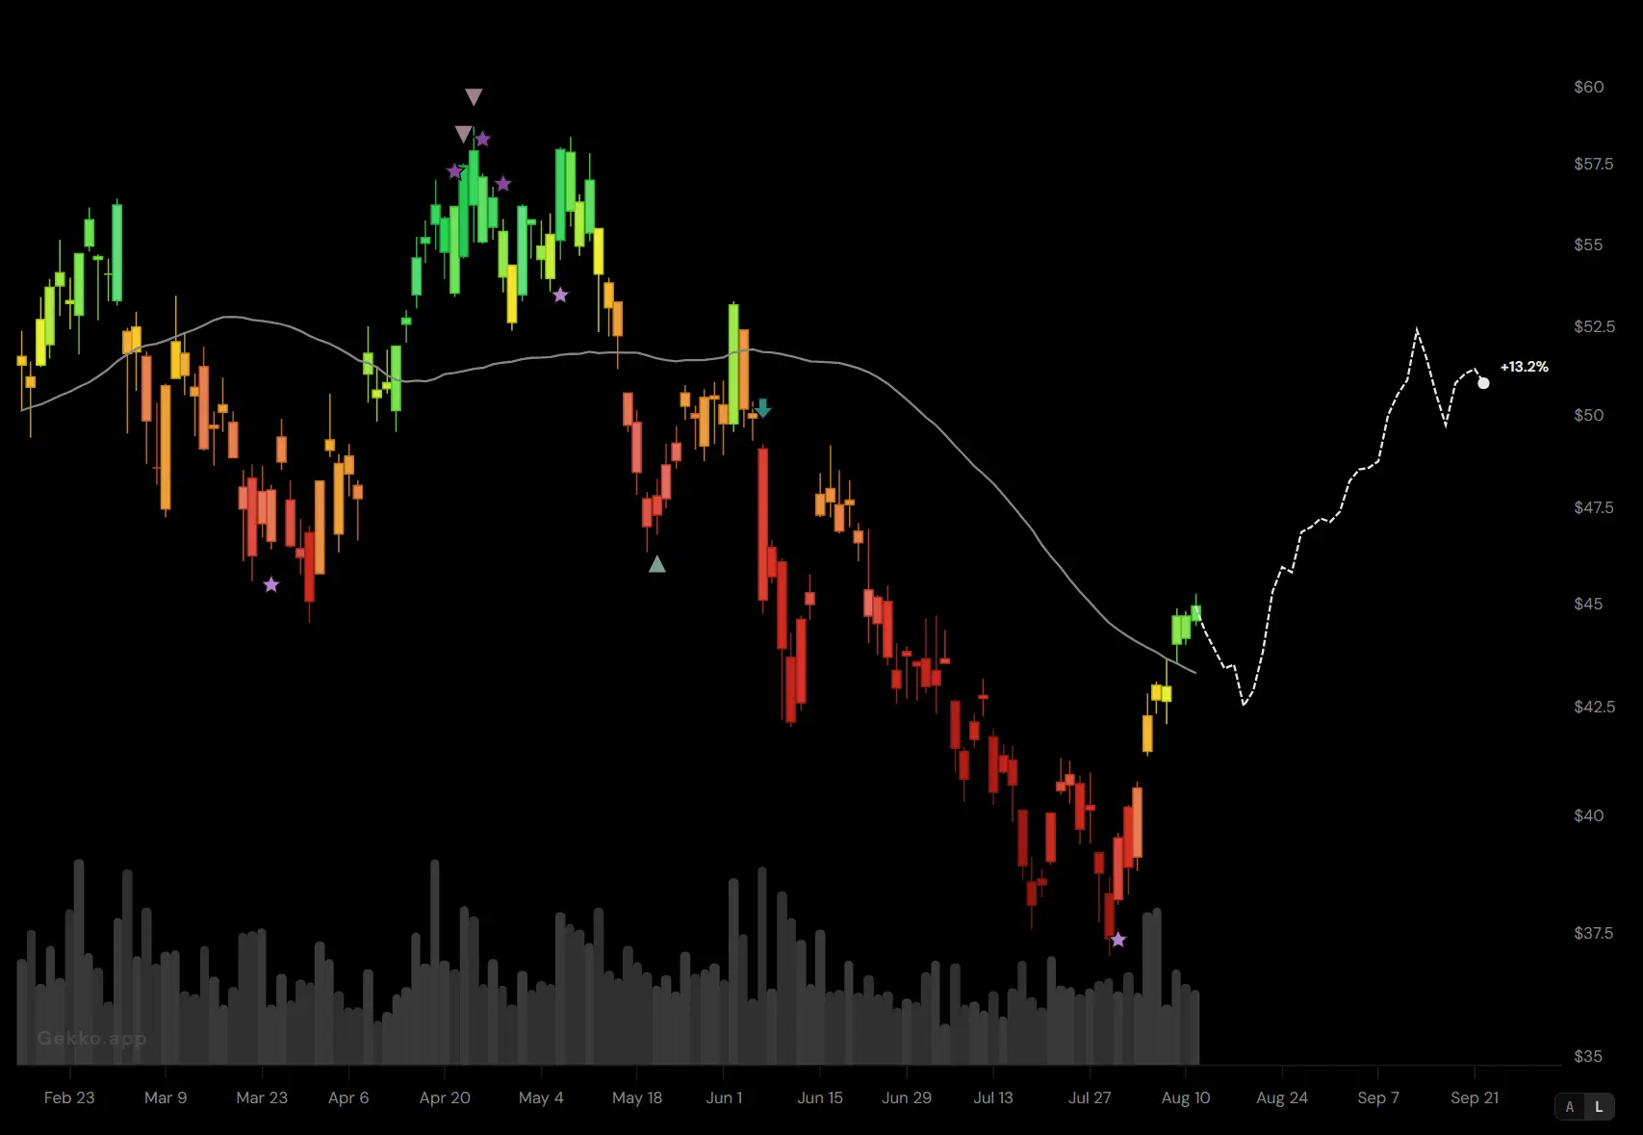The image size is (1643, 1135).
Task: Click the Jun 15 date label
Action: click(820, 1097)
